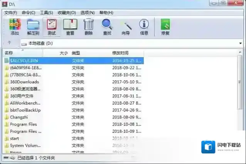This screenshot has height=164, width=246.
Task: Open the 命令(C) menu
Action: pos(29,13)
